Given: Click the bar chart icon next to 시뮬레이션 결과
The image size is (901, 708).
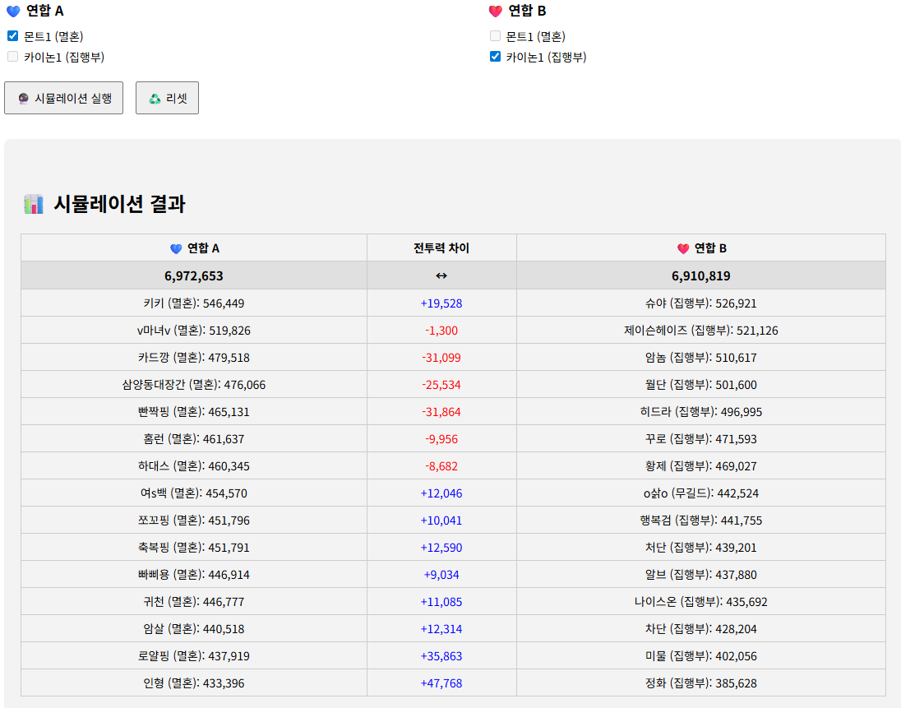Looking at the screenshot, I should tap(34, 204).
